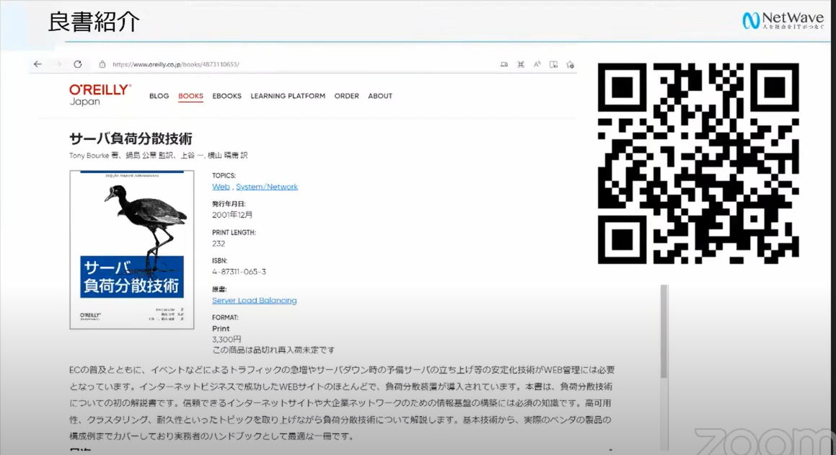This screenshot has width=836, height=455.
Task: Click the Print format label
Action: click(221, 329)
